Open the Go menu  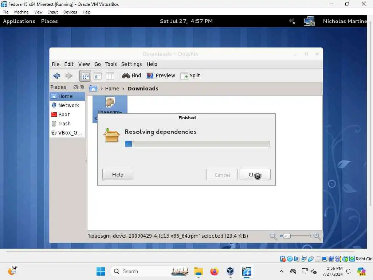tap(98, 64)
